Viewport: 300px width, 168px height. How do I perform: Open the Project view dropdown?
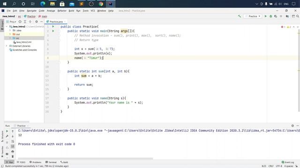(11, 22)
